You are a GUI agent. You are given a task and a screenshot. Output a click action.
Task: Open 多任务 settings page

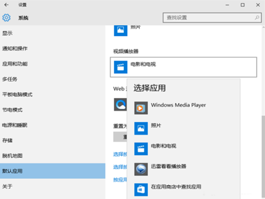coord(53,79)
